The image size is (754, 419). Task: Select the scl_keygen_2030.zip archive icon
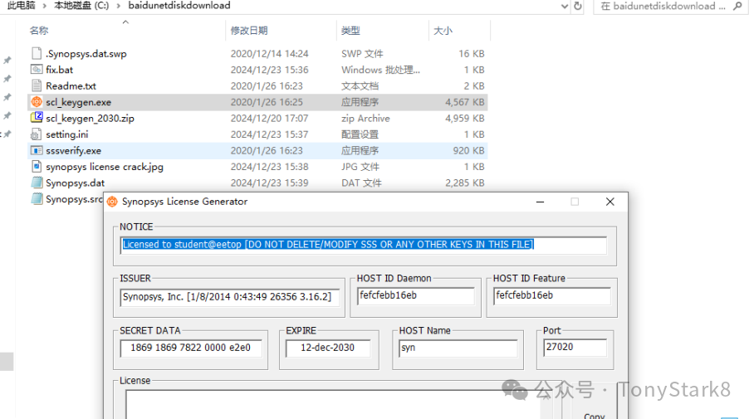click(37, 118)
